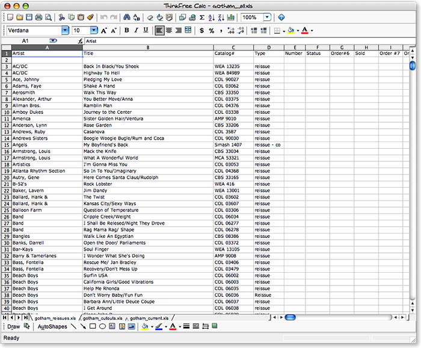Select column B header
Image resolution: width=421 pixels, height=348 pixels.
pos(148,48)
